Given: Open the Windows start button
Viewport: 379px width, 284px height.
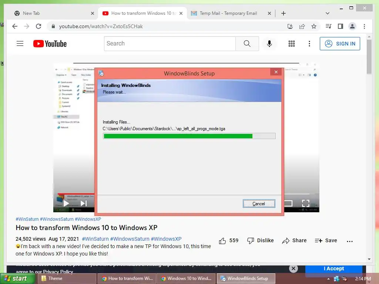Looking at the screenshot, I should (x=17, y=278).
